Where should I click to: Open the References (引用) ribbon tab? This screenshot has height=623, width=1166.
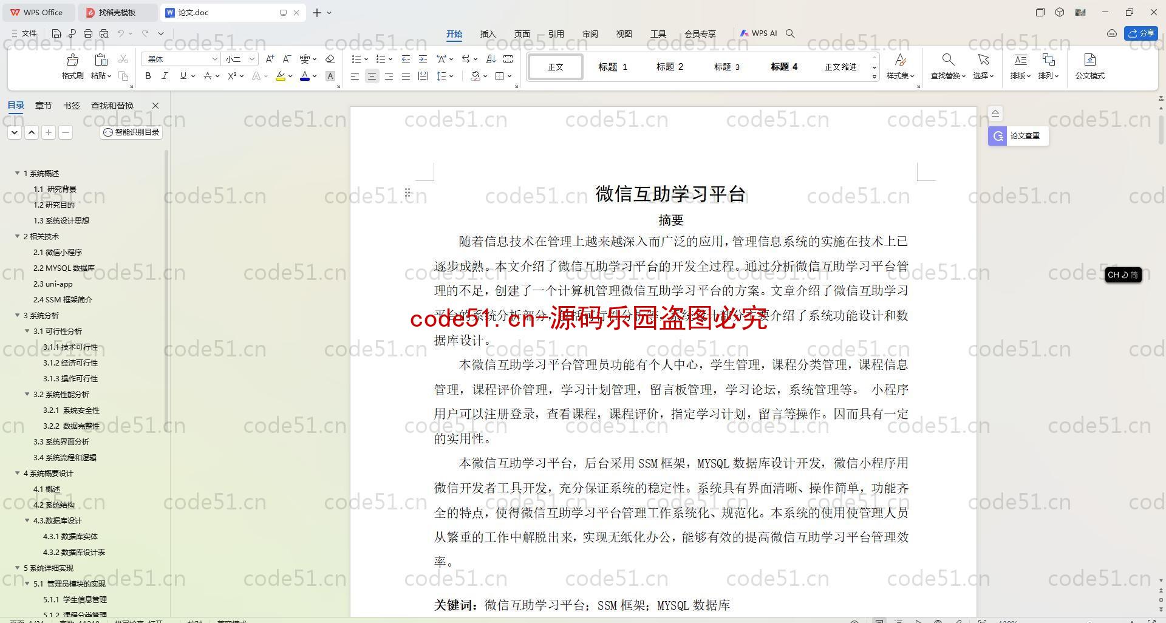(x=556, y=34)
